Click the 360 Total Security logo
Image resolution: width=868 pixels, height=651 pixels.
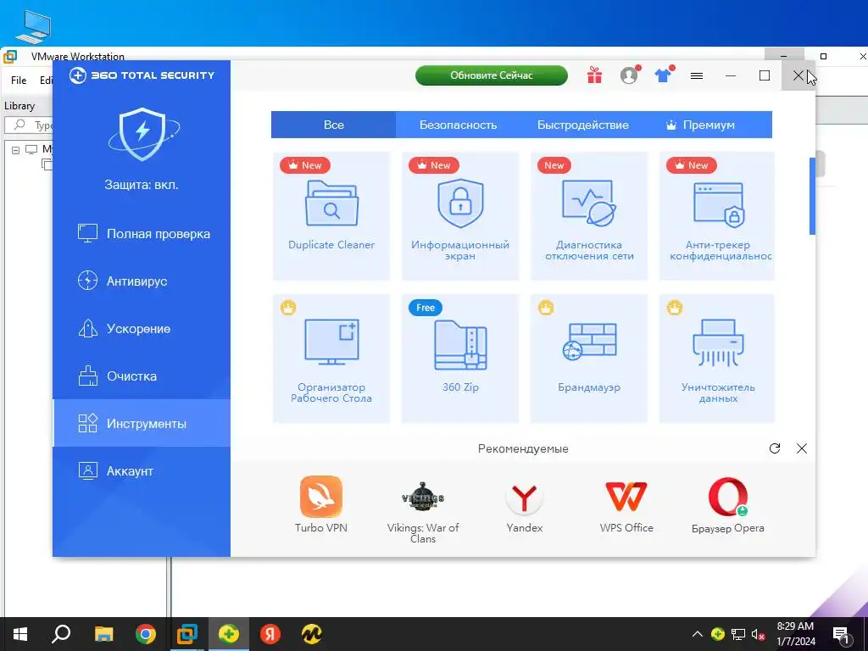(142, 75)
